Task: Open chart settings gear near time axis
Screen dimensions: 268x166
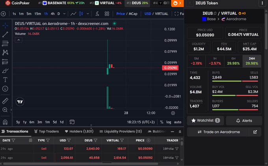Action: (173, 113)
